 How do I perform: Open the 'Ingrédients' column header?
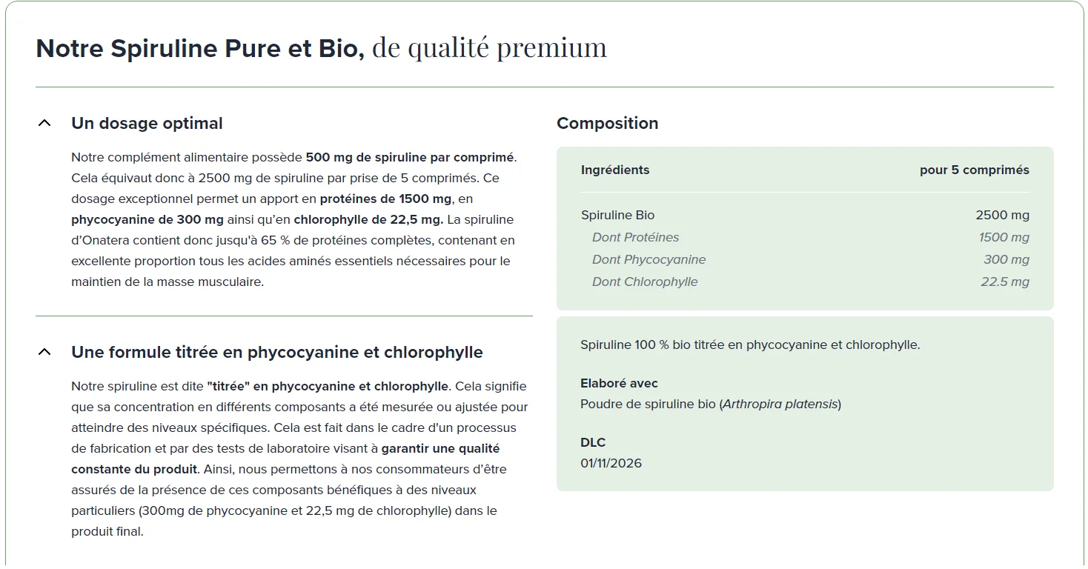point(615,170)
